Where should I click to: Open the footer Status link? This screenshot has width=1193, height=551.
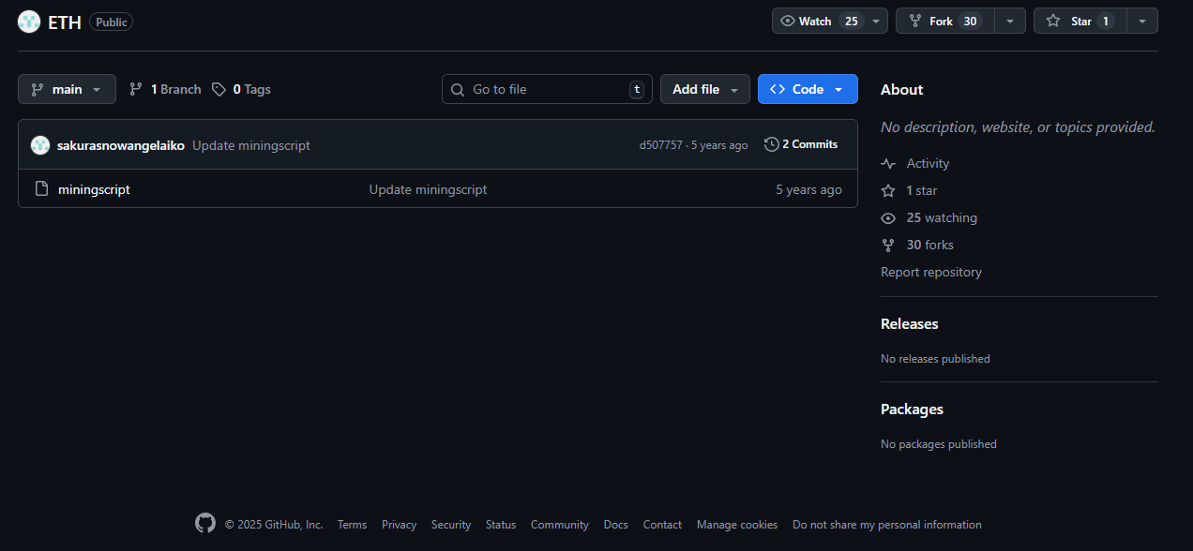pyautogui.click(x=501, y=525)
